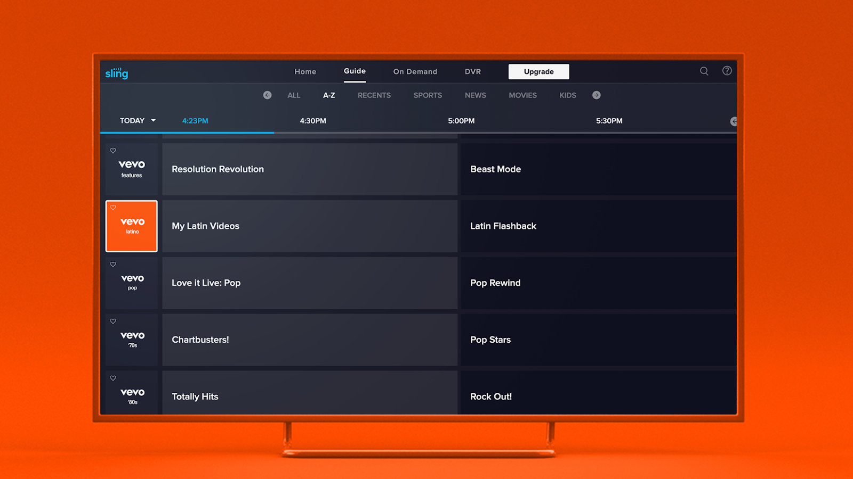Viewport: 853px width, 479px height.
Task: Select the Vevo '70s channel logo
Action: (131, 338)
